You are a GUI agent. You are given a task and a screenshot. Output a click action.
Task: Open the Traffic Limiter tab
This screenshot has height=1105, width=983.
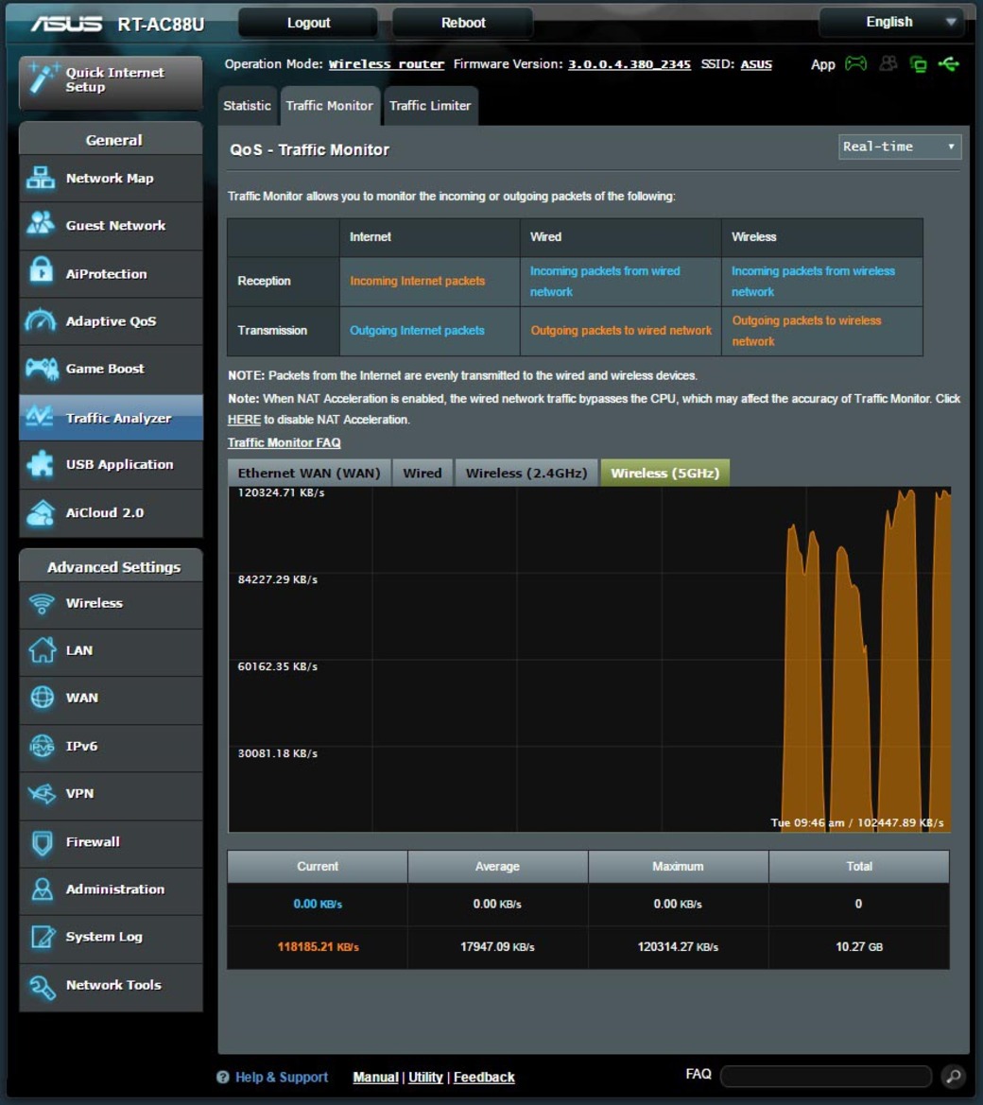point(431,106)
